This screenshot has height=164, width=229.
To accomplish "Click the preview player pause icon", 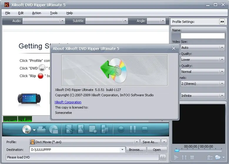I will tap(184, 158).
